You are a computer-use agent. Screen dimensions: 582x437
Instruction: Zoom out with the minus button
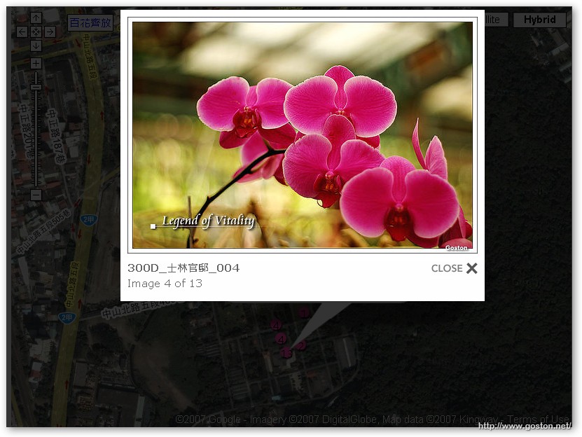tap(36, 195)
